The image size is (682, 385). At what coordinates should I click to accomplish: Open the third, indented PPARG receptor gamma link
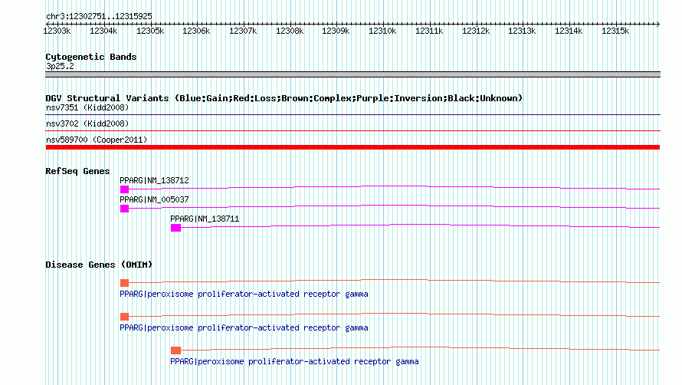point(294,361)
